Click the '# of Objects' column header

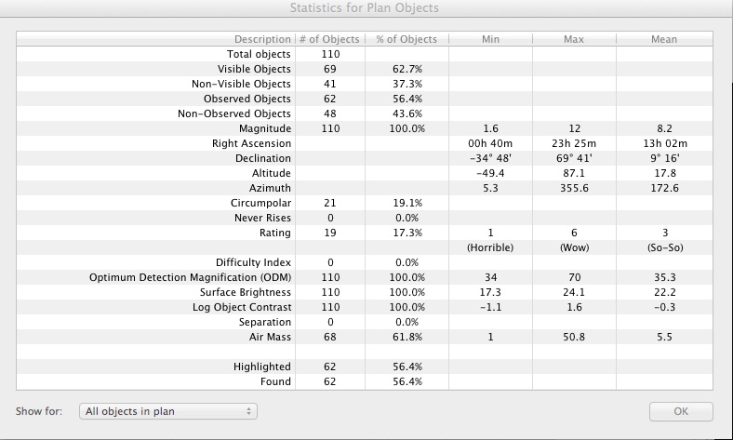point(329,39)
